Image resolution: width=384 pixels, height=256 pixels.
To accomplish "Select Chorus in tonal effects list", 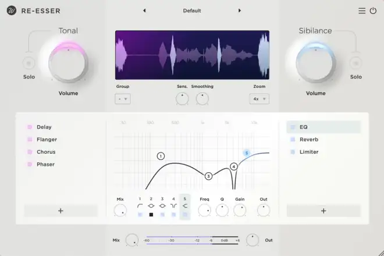I will point(46,152).
